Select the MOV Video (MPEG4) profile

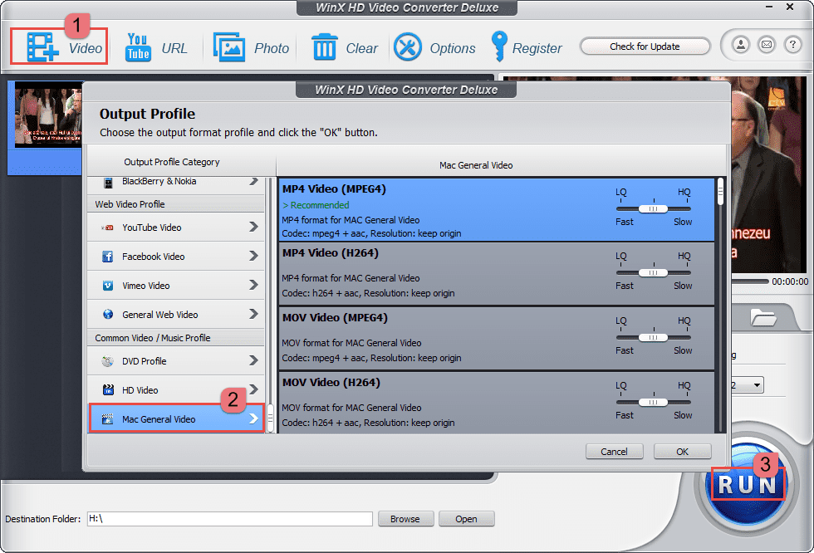(497, 338)
